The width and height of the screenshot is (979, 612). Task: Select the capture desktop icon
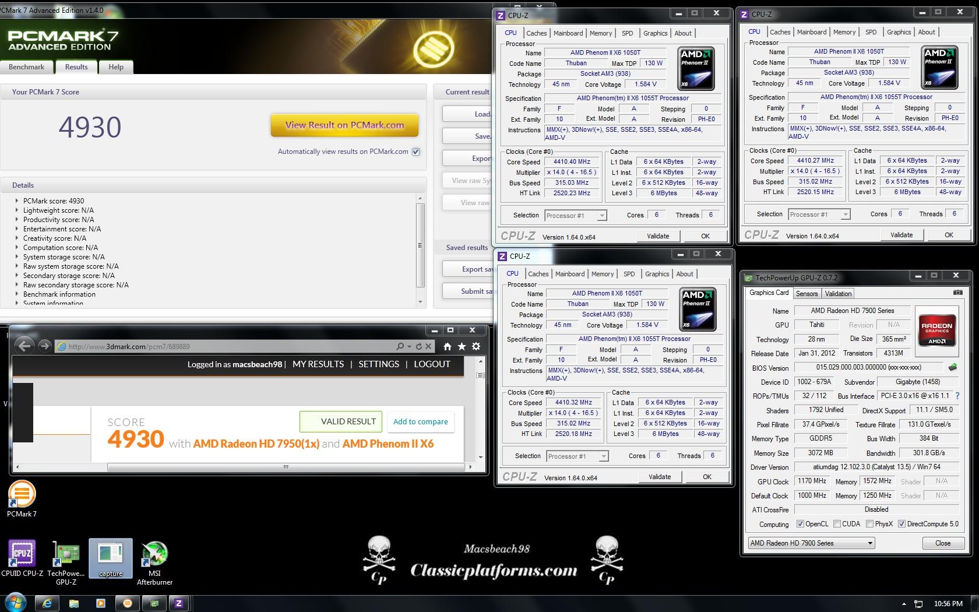pyautogui.click(x=111, y=558)
